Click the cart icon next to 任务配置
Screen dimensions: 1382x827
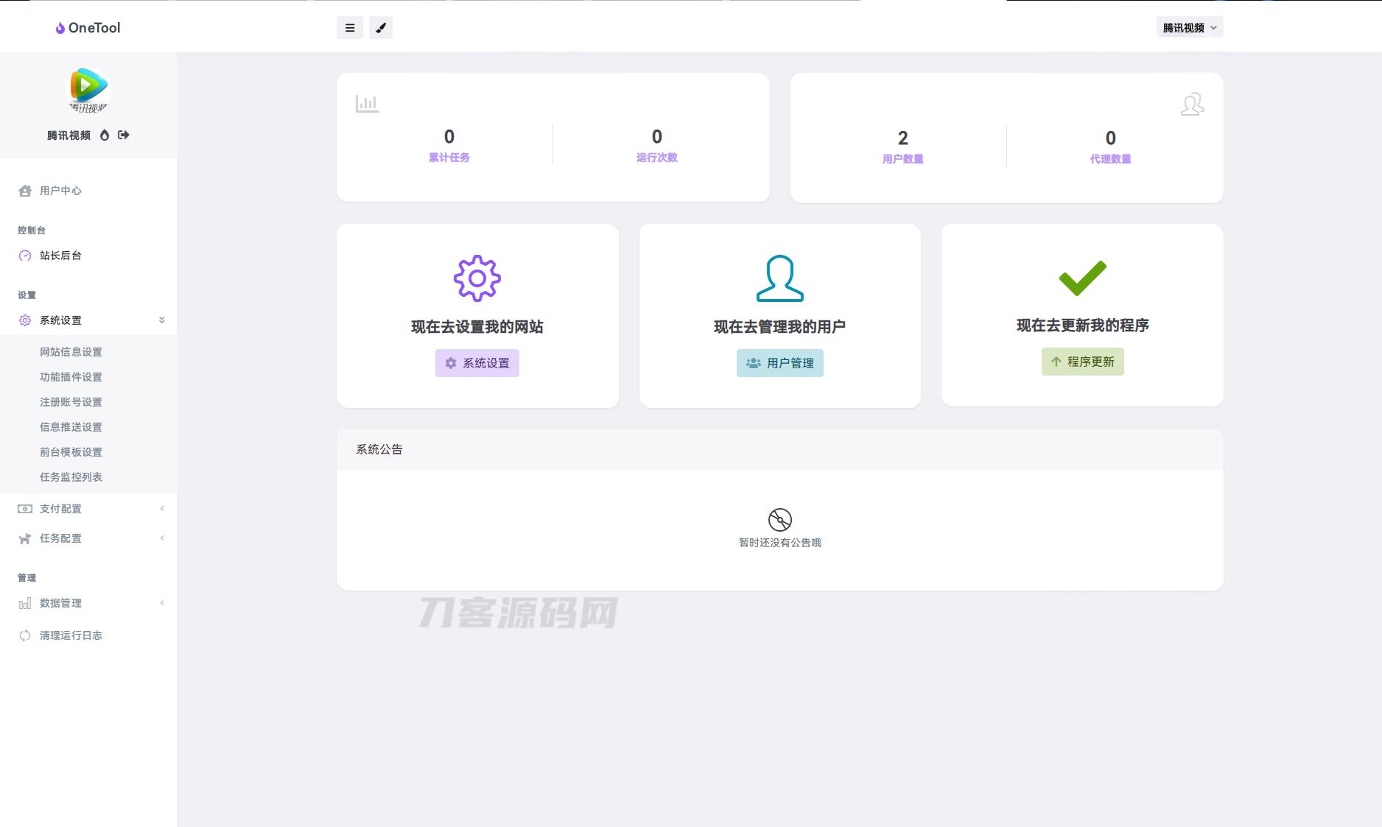(x=25, y=538)
